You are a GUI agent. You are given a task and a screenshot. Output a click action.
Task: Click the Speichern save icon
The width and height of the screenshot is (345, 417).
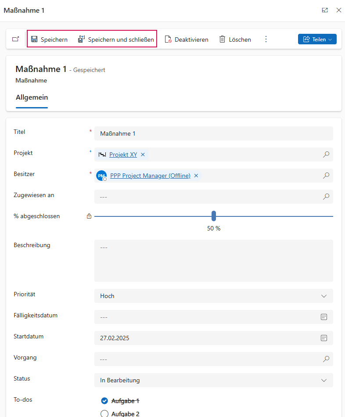click(x=34, y=40)
